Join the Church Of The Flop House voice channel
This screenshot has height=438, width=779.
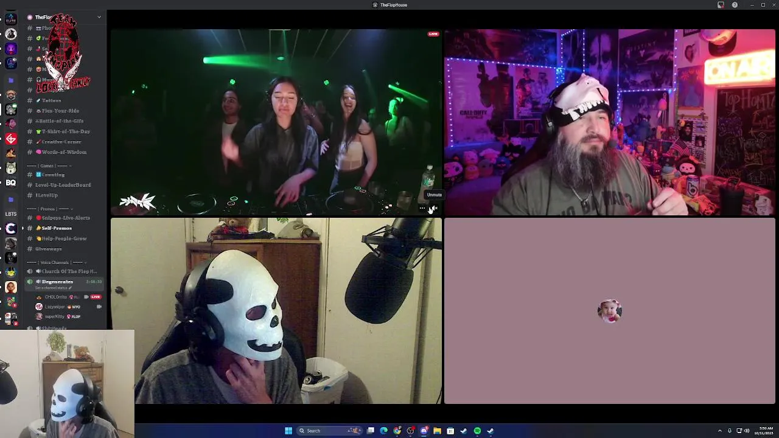[x=66, y=271]
